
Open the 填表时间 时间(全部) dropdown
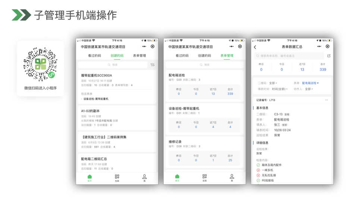click(x=280, y=89)
